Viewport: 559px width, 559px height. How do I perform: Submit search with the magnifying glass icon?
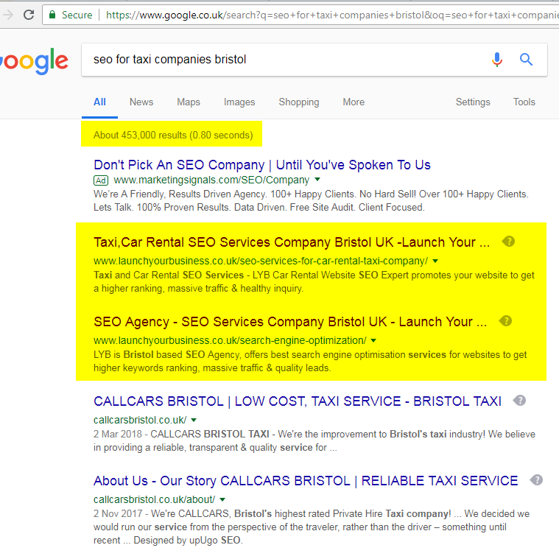point(526,59)
